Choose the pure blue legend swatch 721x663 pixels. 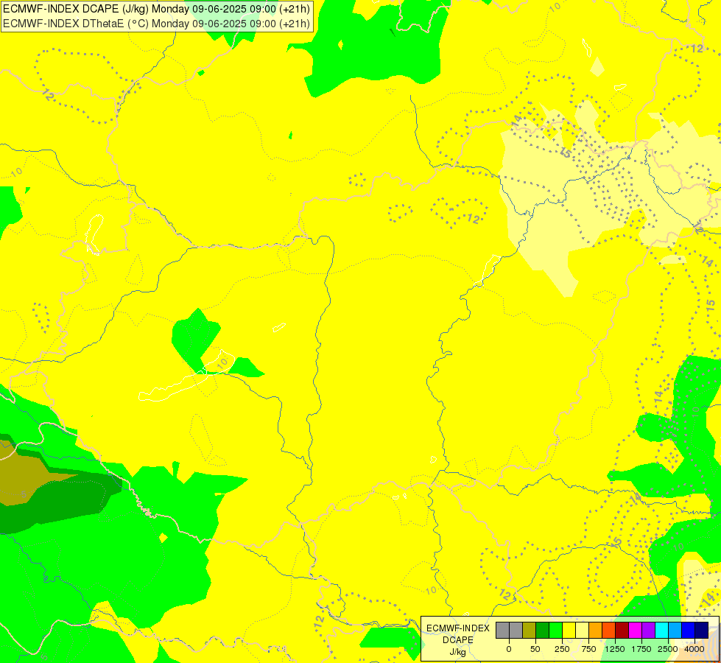tap(689, 631)
